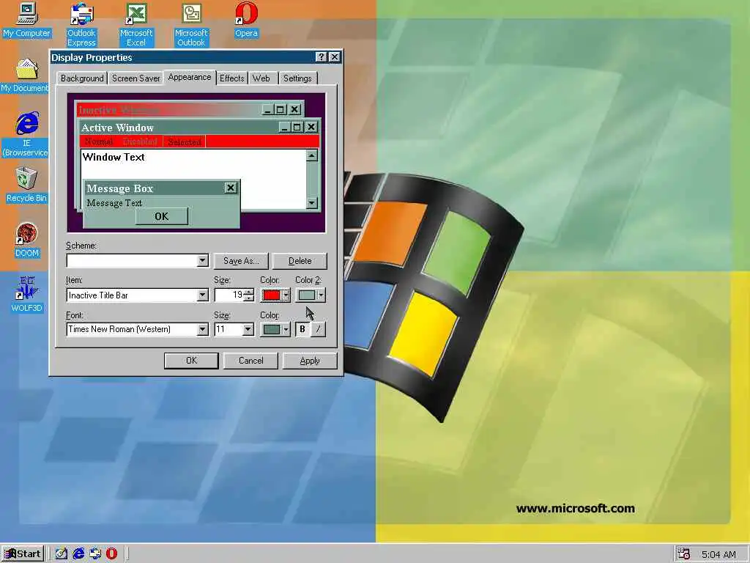Screen dimensions: 750x563
Task: Open the My Computer desktop icon
Action: [x=26, y=20]
